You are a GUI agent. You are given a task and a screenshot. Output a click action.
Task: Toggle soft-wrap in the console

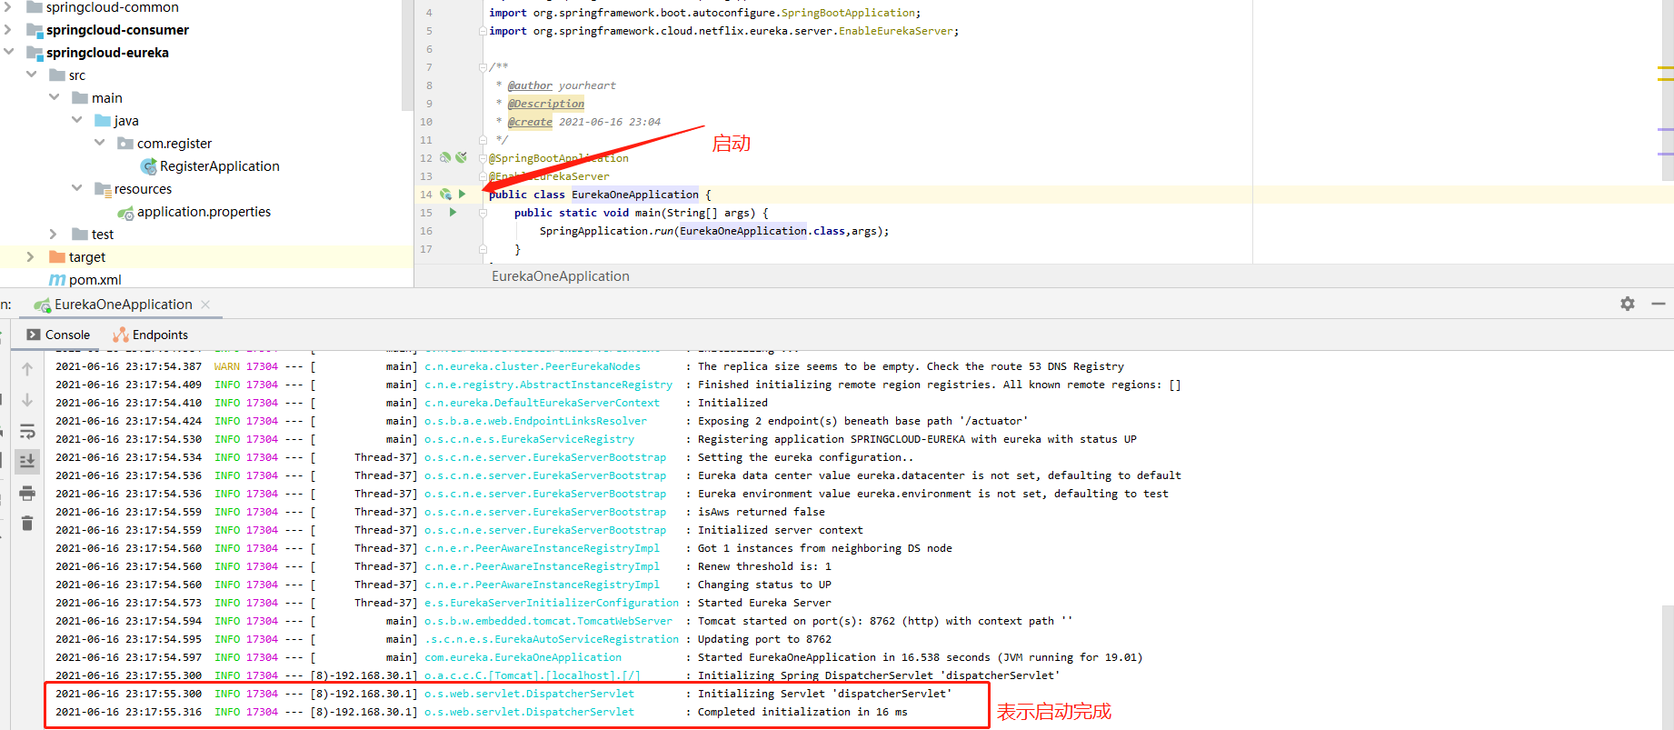tap(27, 431)
